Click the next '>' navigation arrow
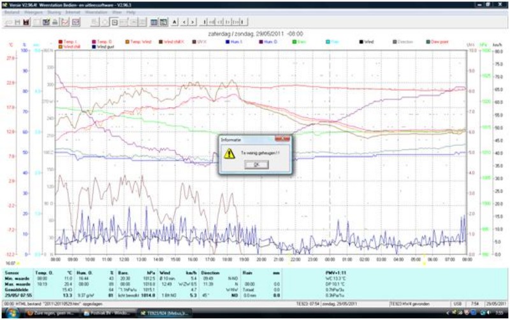The width and height of the screenshot is (510, 320). [194, 22]
